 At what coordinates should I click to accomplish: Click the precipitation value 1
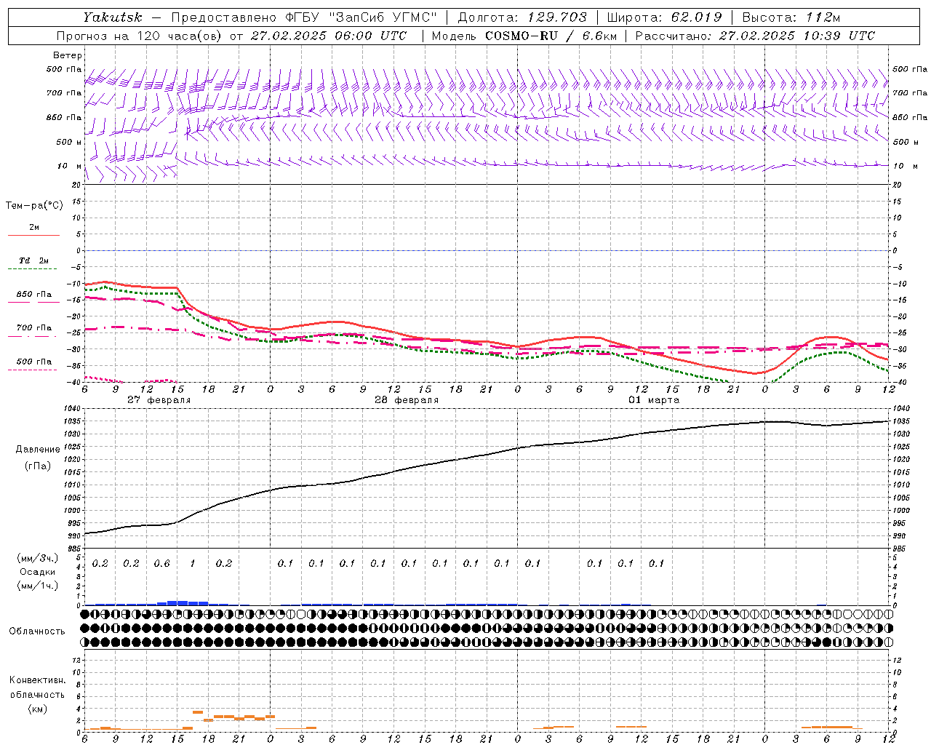click(x=193, y=564)
